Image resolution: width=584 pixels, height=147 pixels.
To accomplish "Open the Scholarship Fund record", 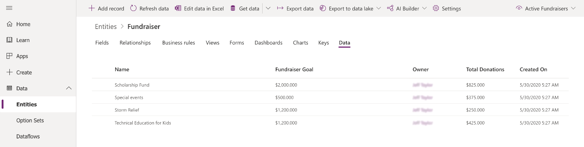I will tap(132, 85).
